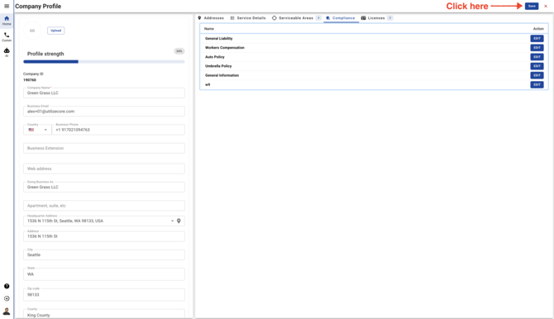Edit the Auto Policy row
The image size is (554, 319).
point(537,57)
